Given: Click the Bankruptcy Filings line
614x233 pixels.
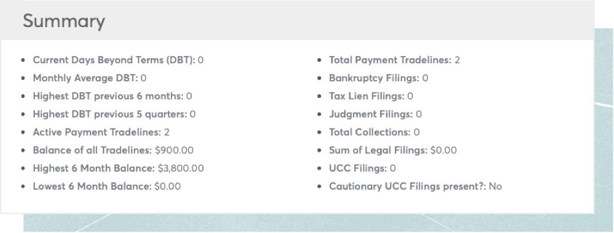Looking at the screenshot, I should [379, 78].
